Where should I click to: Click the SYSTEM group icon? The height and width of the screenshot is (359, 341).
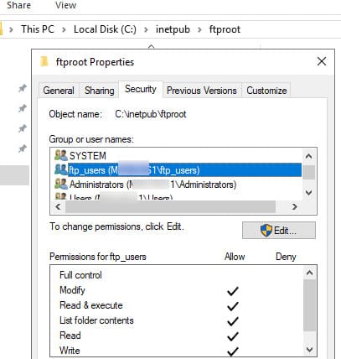click(x=61, y=155)
